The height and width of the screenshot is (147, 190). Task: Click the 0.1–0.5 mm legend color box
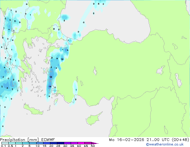pyautogui.click(x=5, y=143)
